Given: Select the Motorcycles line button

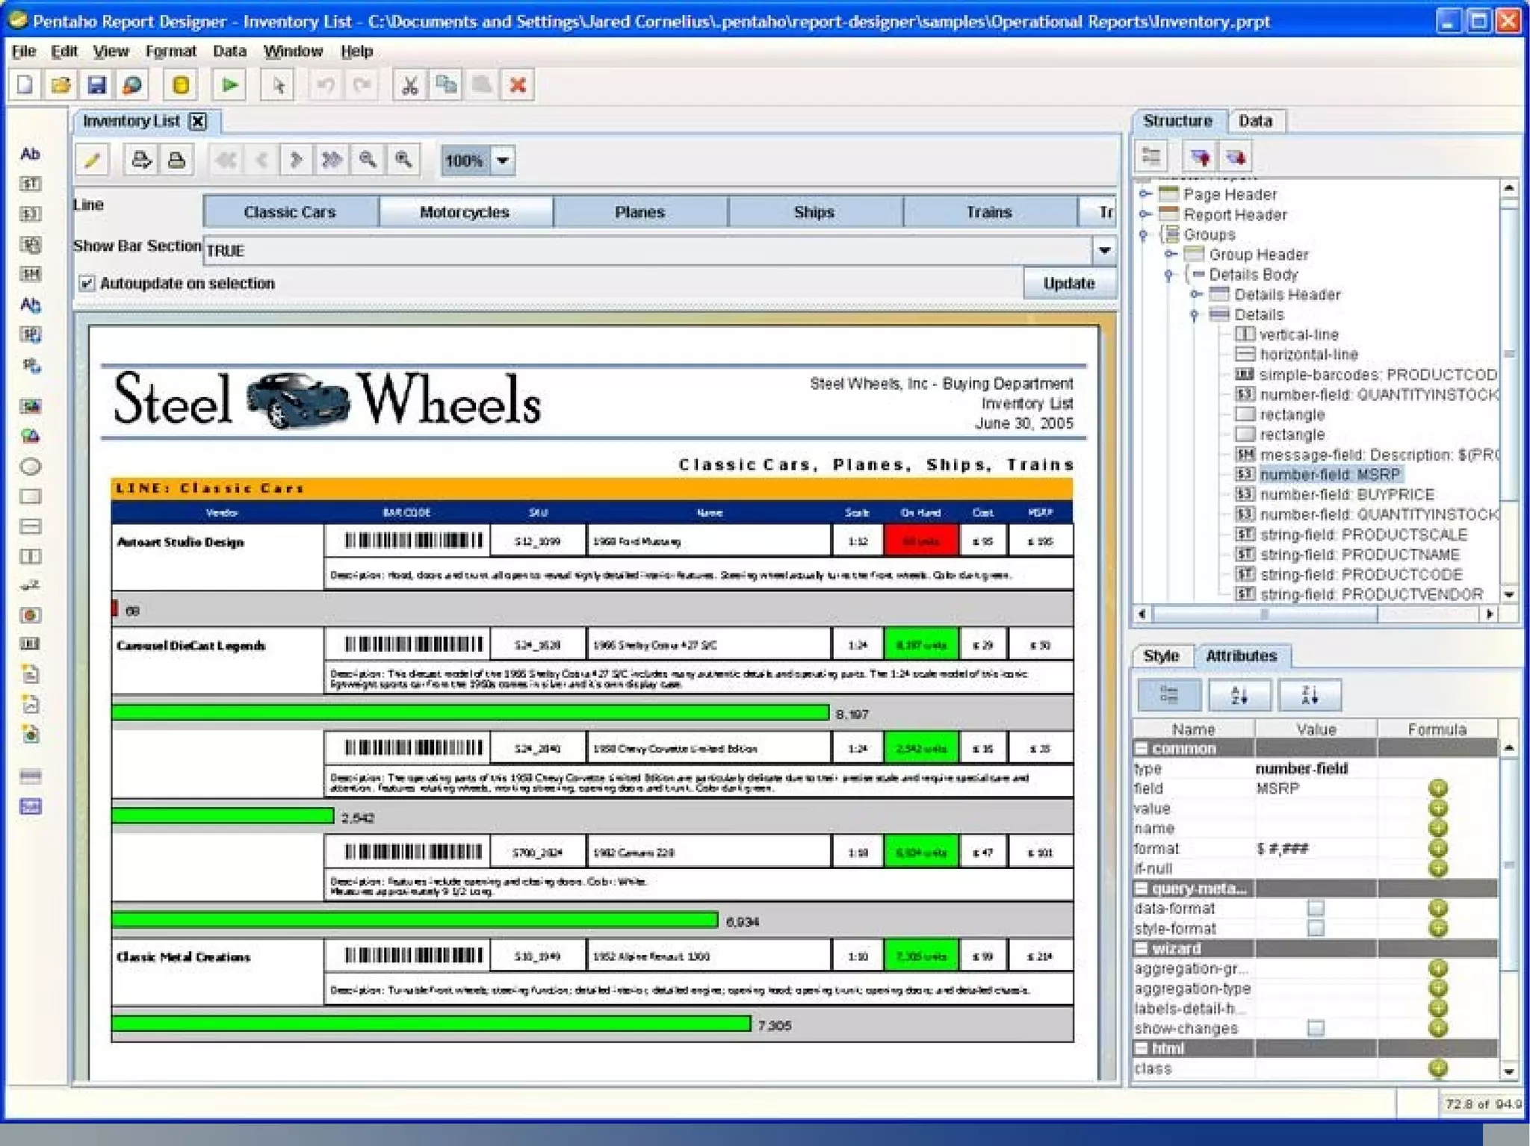Looking at the screenshot, I should point(464,212).
